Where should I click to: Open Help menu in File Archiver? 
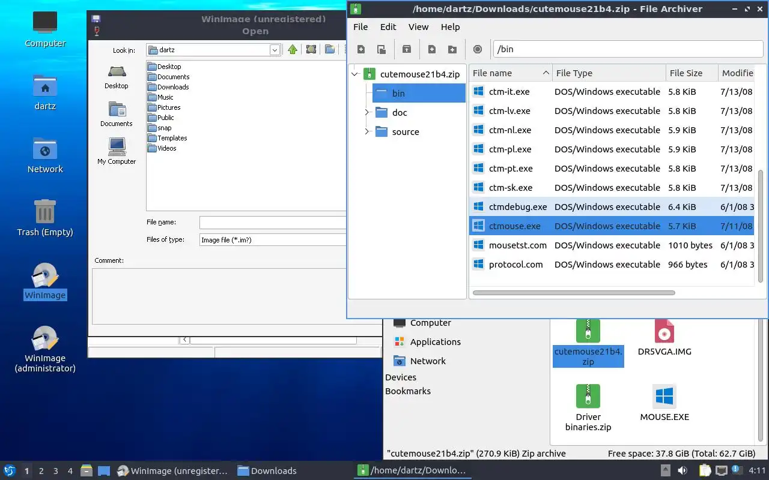pos(450,27)
